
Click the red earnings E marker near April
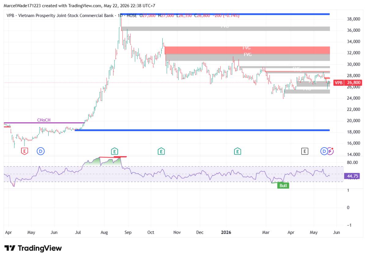[24, 151]
